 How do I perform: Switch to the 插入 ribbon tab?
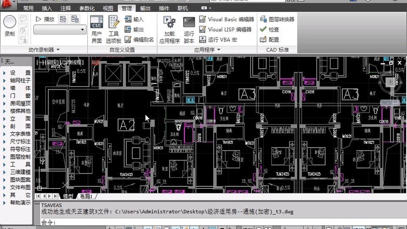tap(47, 8)
